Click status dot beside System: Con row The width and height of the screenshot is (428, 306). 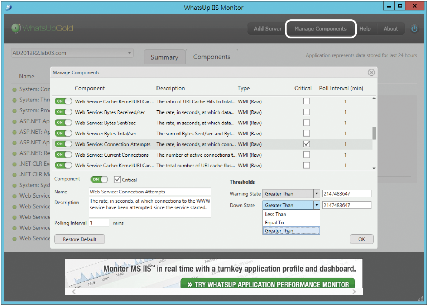coord(14,90)
